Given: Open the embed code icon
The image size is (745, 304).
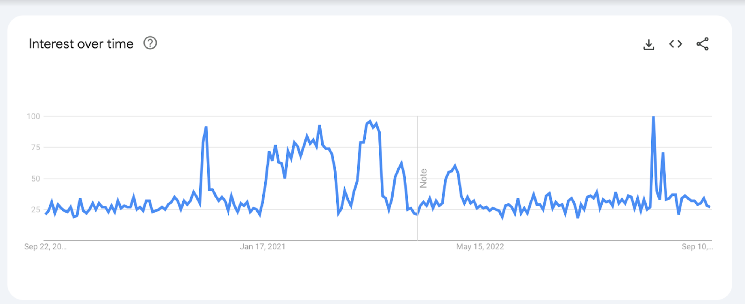Looking at the screenshot, I should point(676,44).
